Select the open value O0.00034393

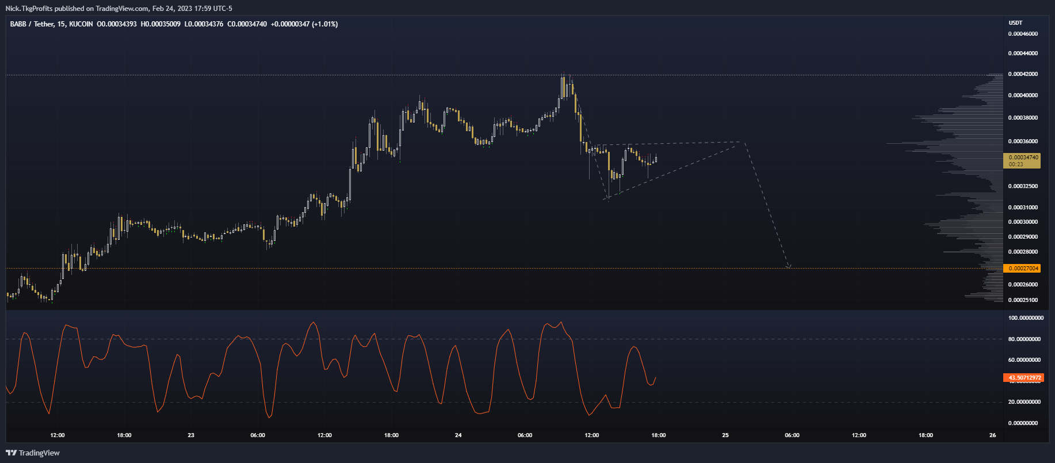pyautogui.click(x=117, y=24)
